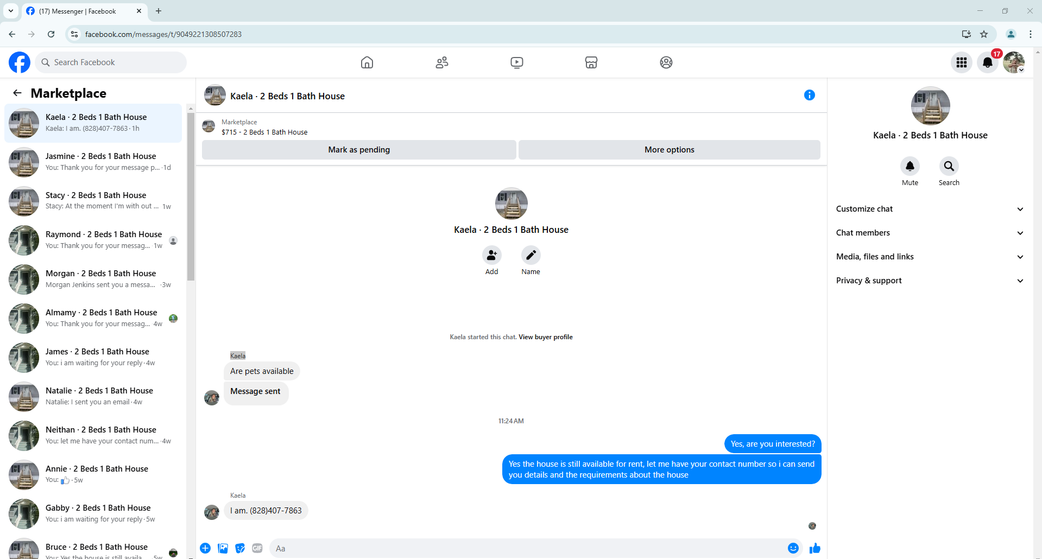This screenshot has height=559, width=1042.
Task: Click the install app icon in address bar
Action: [x=967, y=34]
